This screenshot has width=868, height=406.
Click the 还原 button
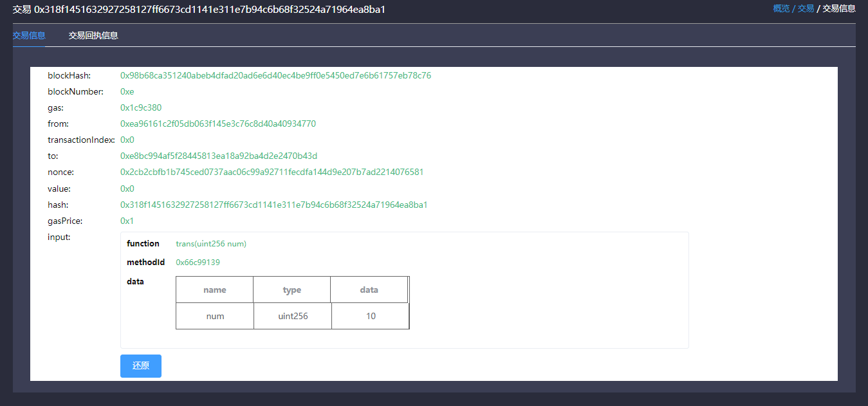(x=141, y=366)
